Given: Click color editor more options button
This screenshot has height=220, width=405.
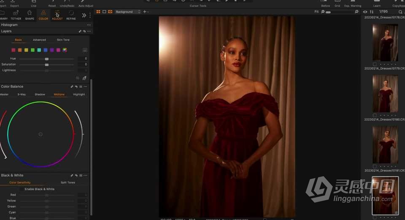Looking at the screenshot, I should pyautogui.click(x=85, y=50).
